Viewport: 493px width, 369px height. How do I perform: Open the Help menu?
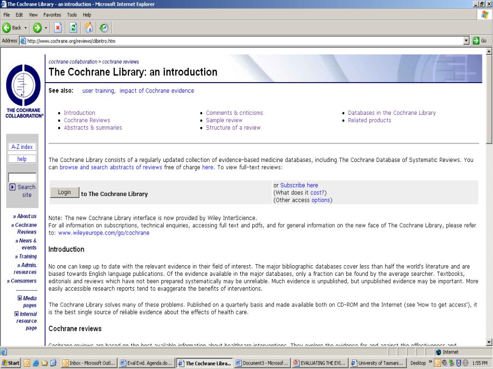87,15
